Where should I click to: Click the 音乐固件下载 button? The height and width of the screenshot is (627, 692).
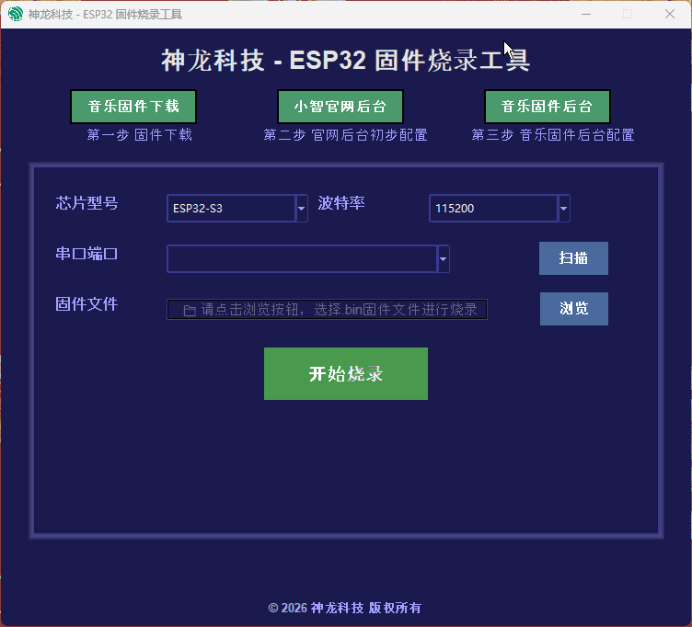(x=133, y=107)
